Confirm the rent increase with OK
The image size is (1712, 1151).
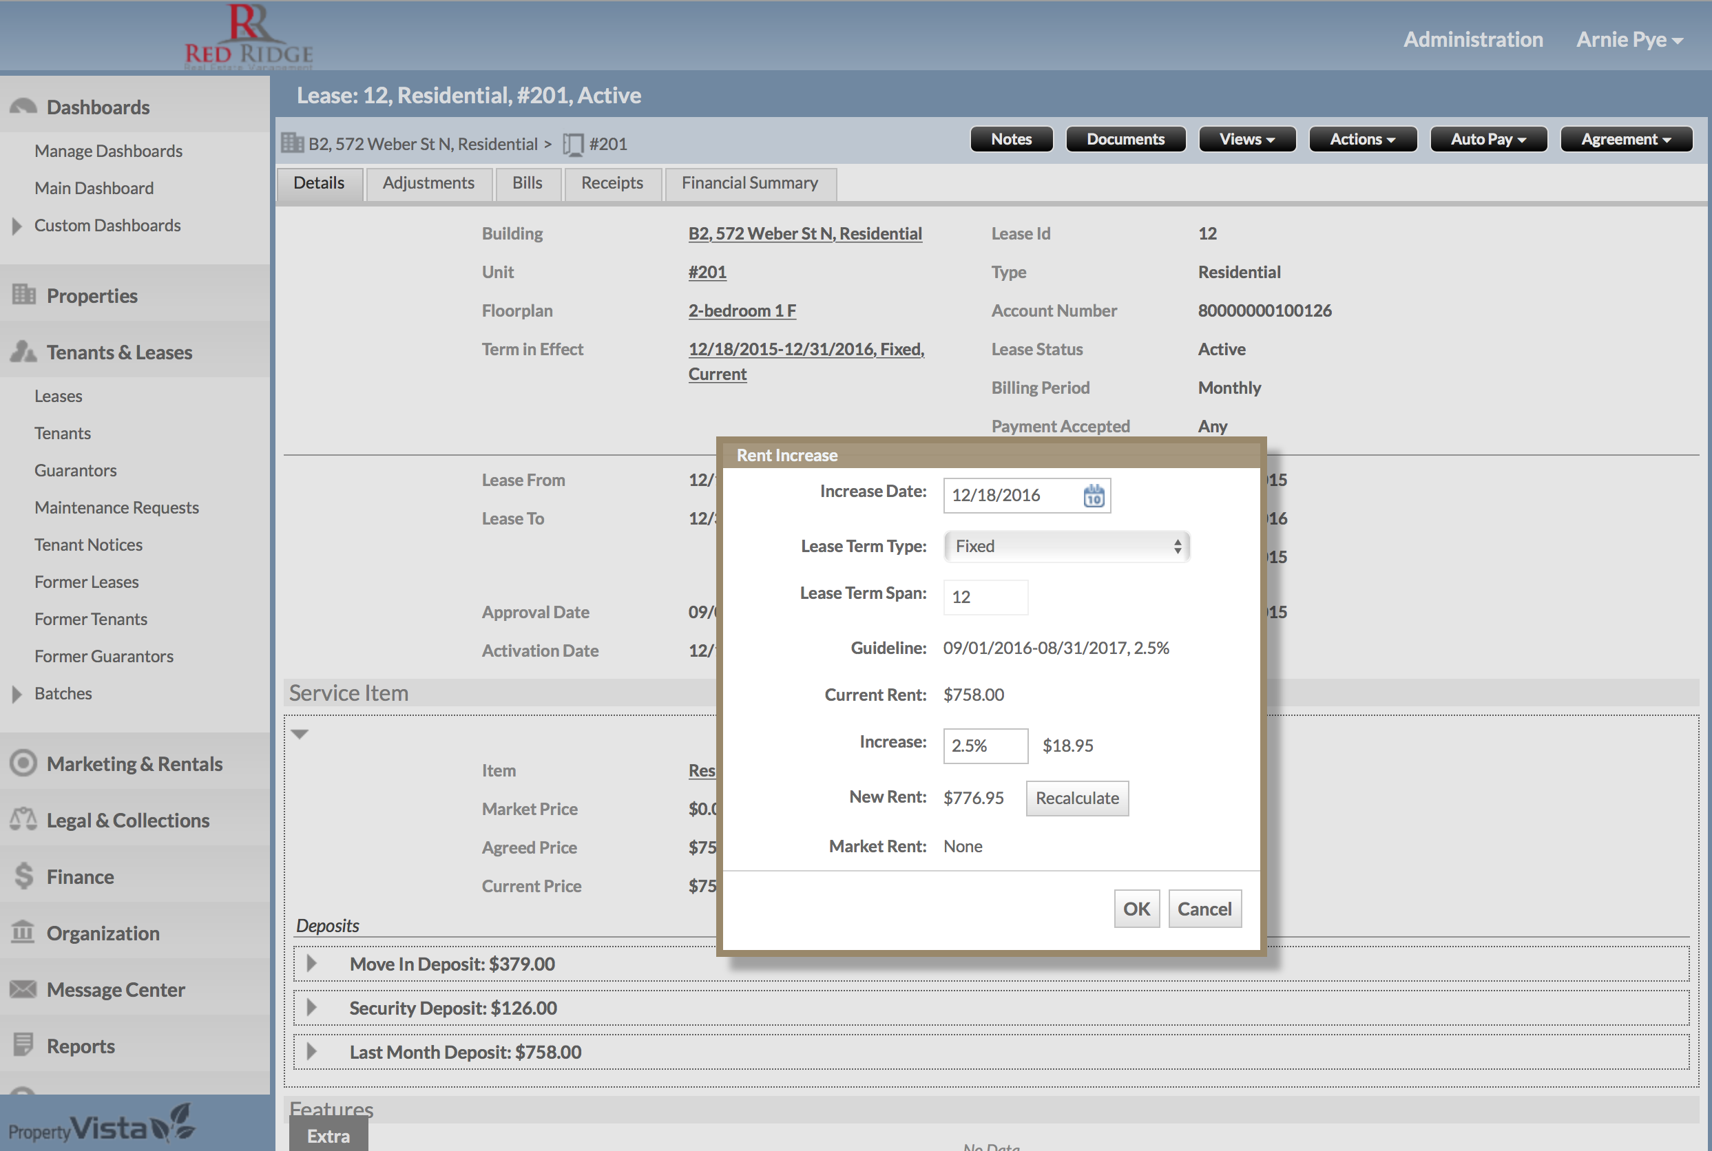click(1136, 909)
